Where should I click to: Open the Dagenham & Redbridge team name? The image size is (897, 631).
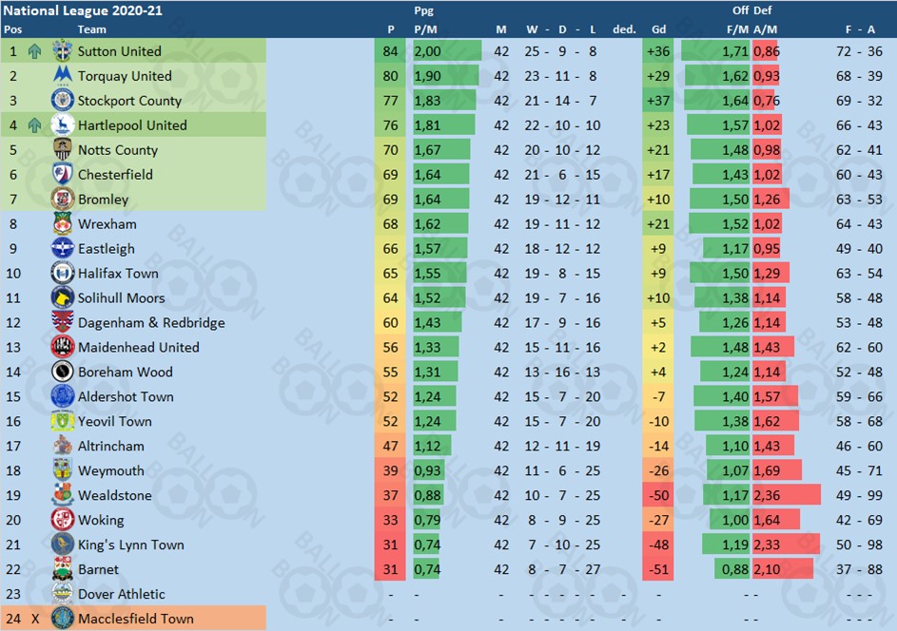click(x=151, y=323)
